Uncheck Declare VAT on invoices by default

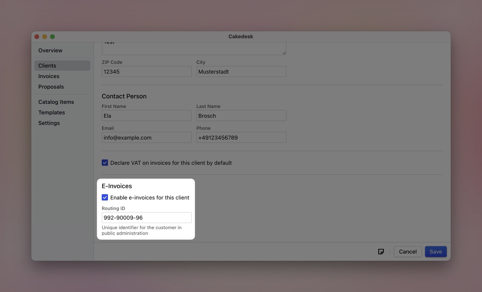(105, 162)
